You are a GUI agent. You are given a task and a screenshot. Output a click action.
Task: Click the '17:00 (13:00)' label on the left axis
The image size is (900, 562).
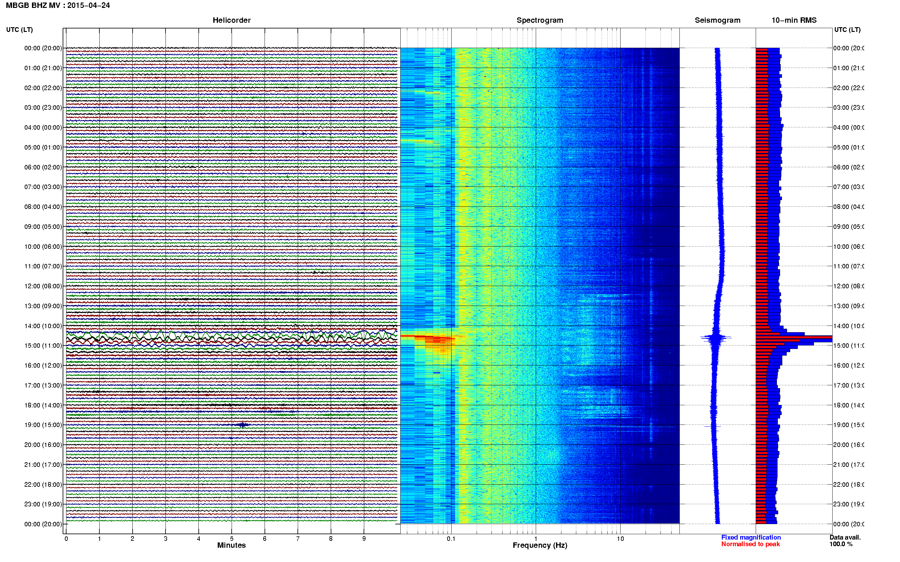tap(43, 385)
